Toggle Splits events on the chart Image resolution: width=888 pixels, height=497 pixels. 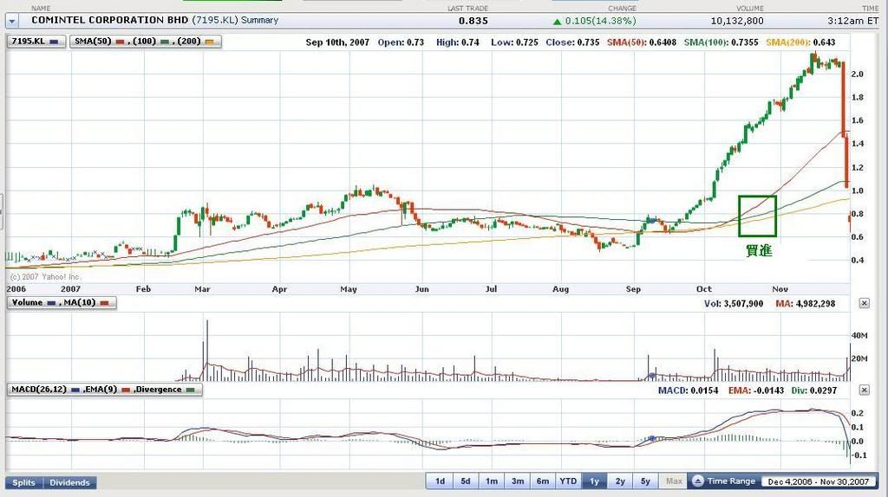pos(24,482)
